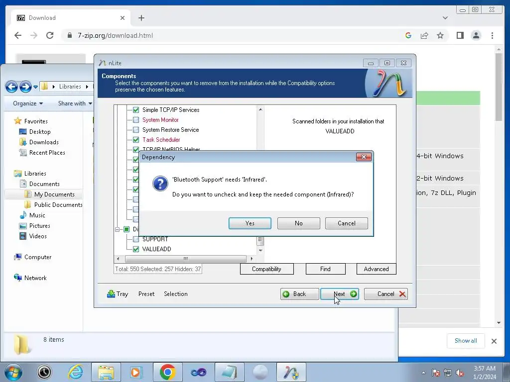Open the Share with dropdown in Explorer
This screenshot has height=382, width=510.
click(x=75, y=103)
